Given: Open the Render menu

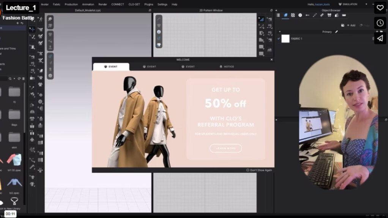Looking at the screenshot, I should (103, 4).
